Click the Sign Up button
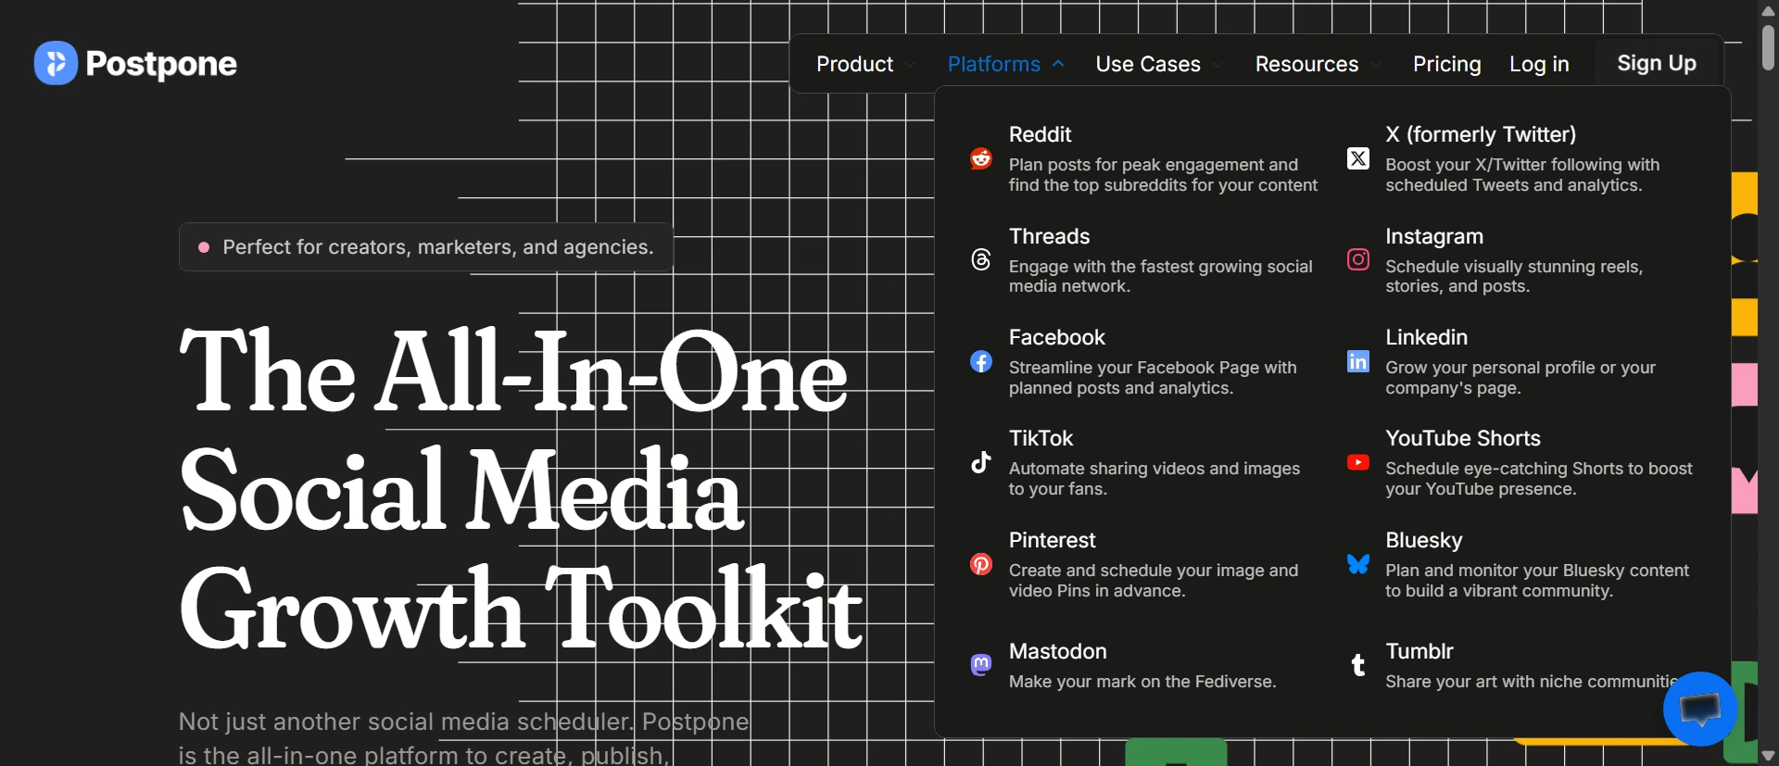 click(1657, 63)
